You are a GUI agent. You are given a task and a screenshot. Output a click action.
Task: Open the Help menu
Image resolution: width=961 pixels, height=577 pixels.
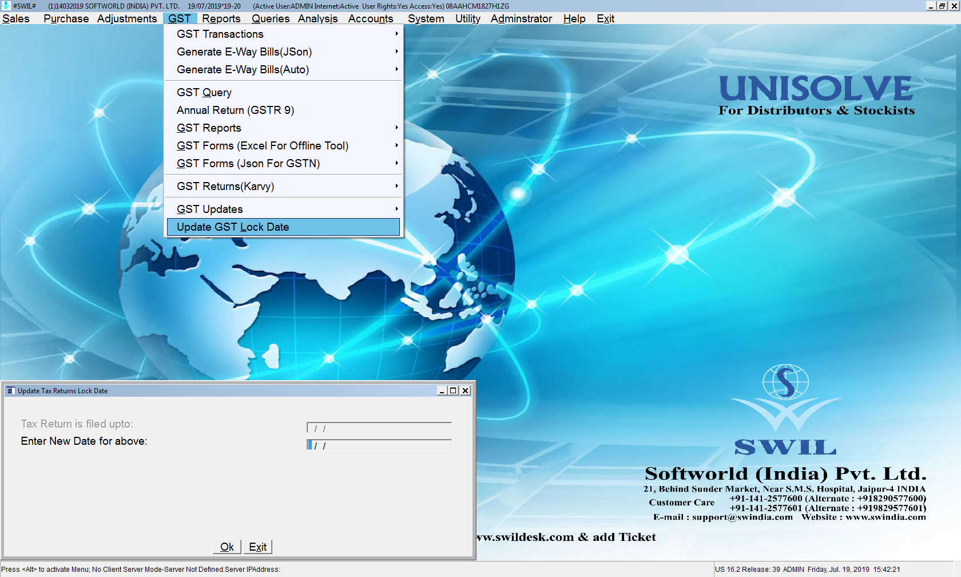pos(574,18)
